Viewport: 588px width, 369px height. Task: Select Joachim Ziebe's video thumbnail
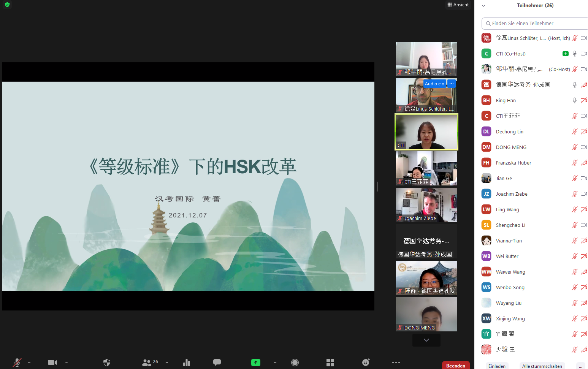[x=426, y=205]
